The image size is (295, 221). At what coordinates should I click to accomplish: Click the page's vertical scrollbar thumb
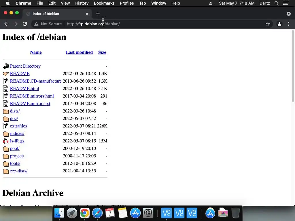pos(293,66)
